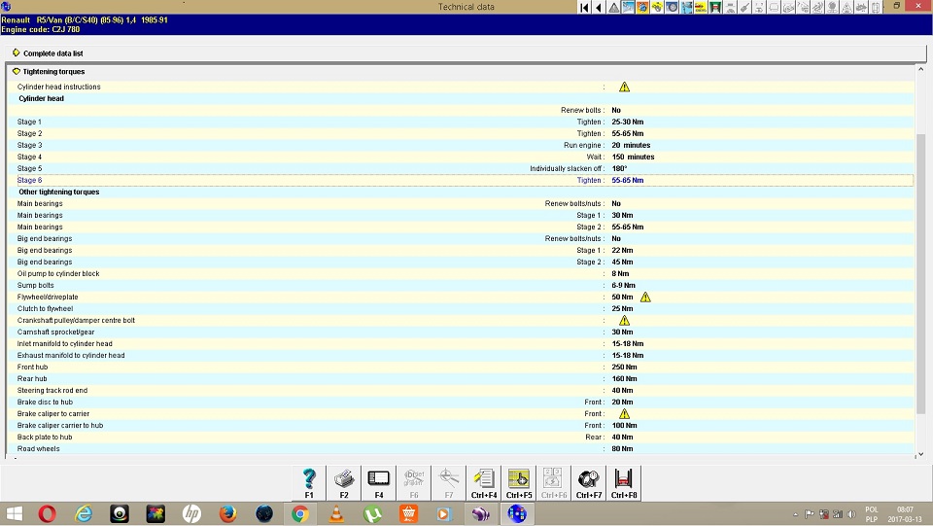Open the Ctrl+F5 table button

coord(519,482)
